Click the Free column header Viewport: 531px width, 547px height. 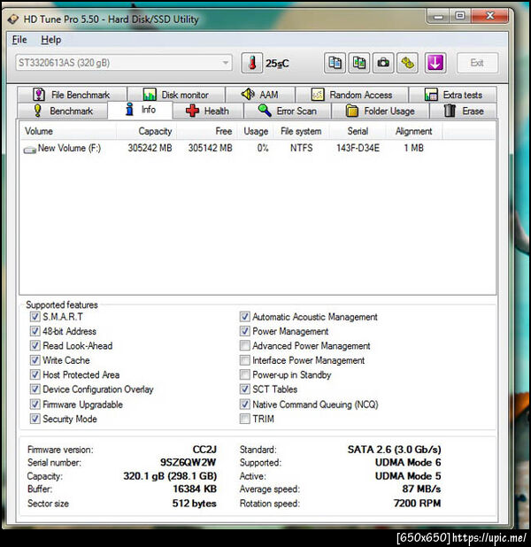click(207, 132)
